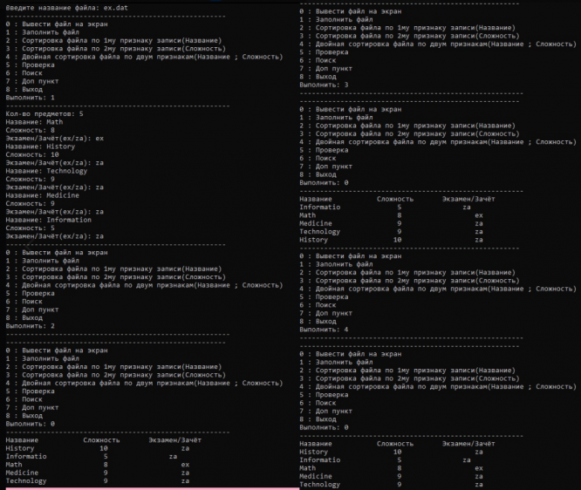Click the 'Сложность: 5' input line
Image resolution: width=581 pixels, height=490 pixels.
(30, 228)
